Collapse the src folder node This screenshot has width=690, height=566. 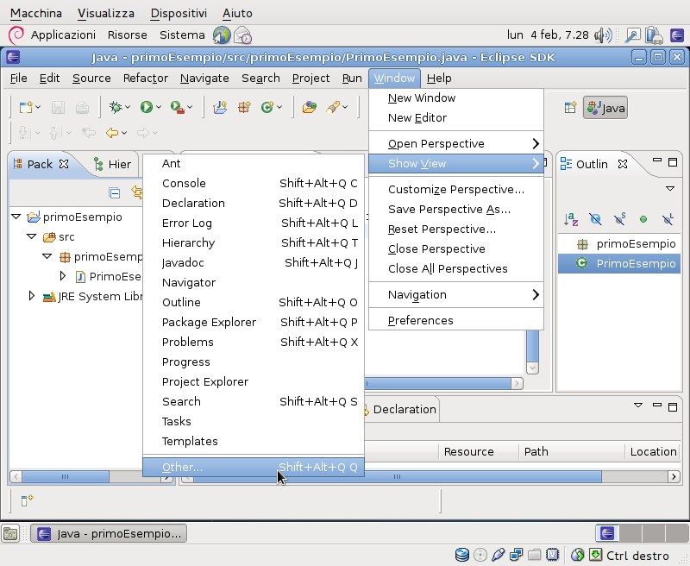[32, 236]
